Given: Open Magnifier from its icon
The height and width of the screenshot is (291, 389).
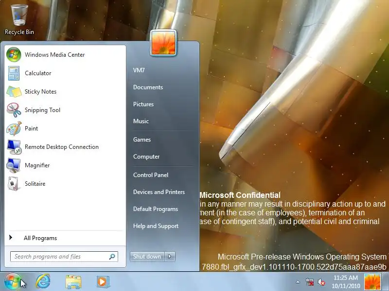Looking at the screenshot, I should [14, 165].
